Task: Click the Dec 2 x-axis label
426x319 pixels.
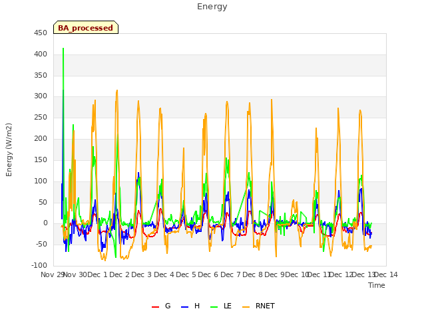Action: tap(120, 274)
